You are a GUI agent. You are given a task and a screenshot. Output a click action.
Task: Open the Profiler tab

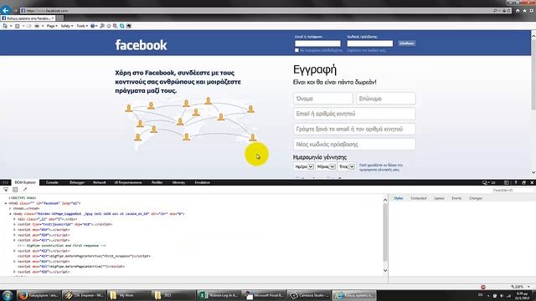(157, 182)
